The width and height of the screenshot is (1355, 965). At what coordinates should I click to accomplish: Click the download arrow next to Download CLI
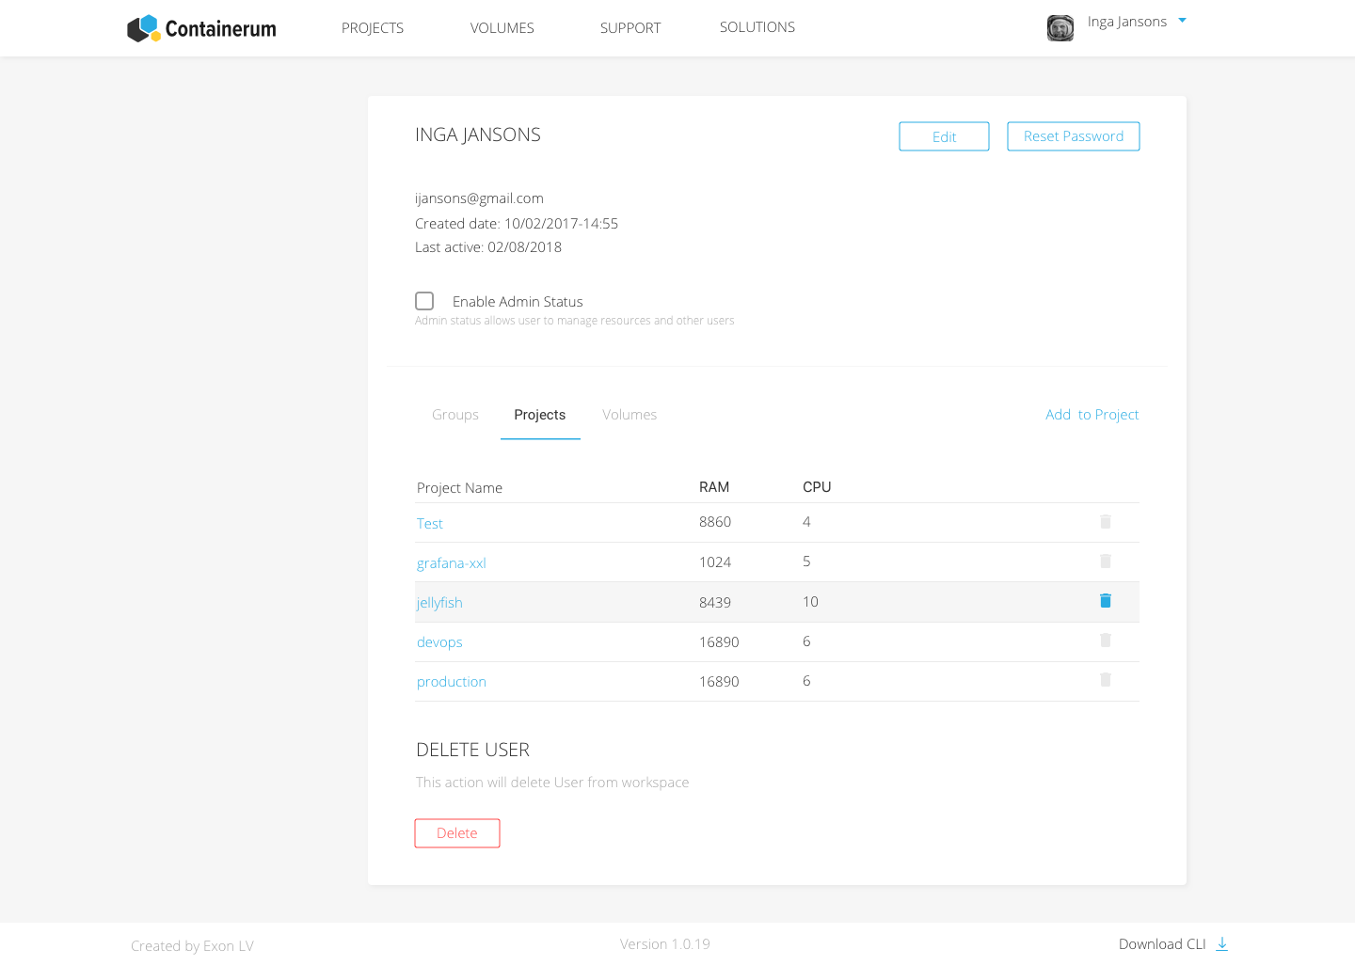tap(1221, 943)
